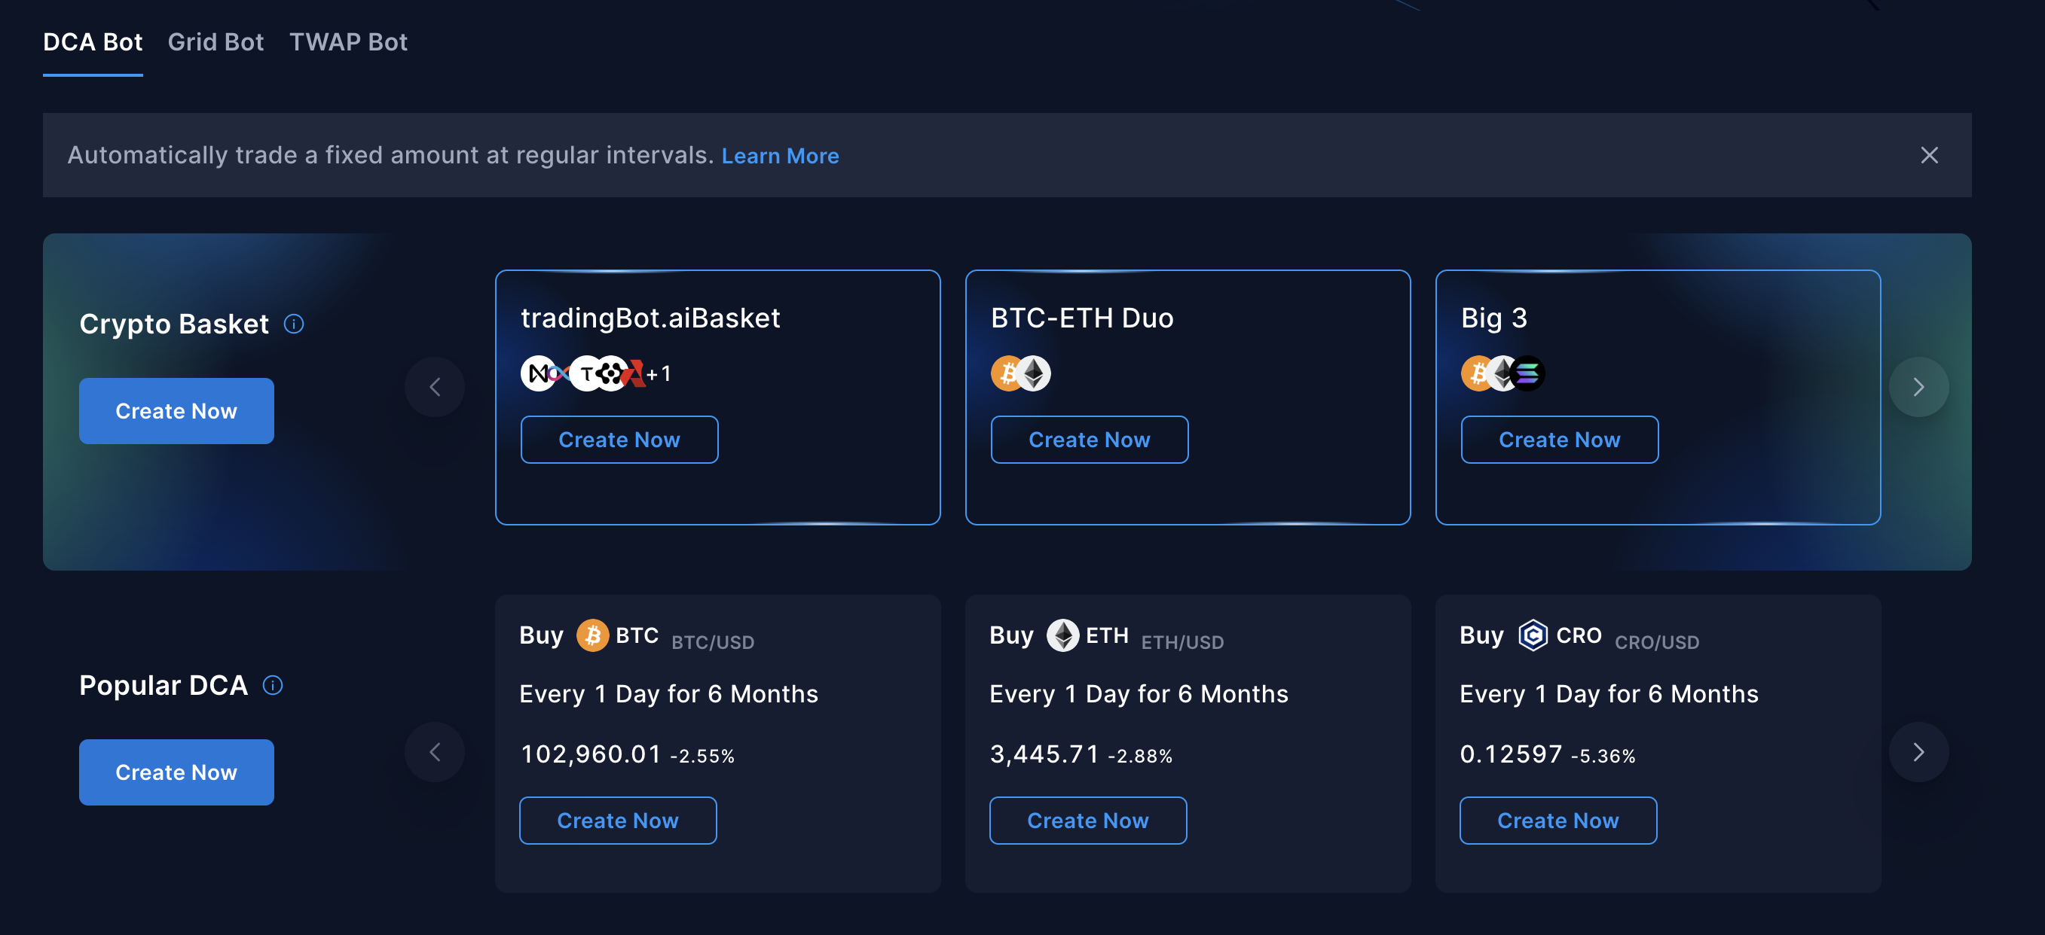Click the CRO coin icon on the Buy card
Viewport: 2045px width, 935px height.
pos(1532,635)
